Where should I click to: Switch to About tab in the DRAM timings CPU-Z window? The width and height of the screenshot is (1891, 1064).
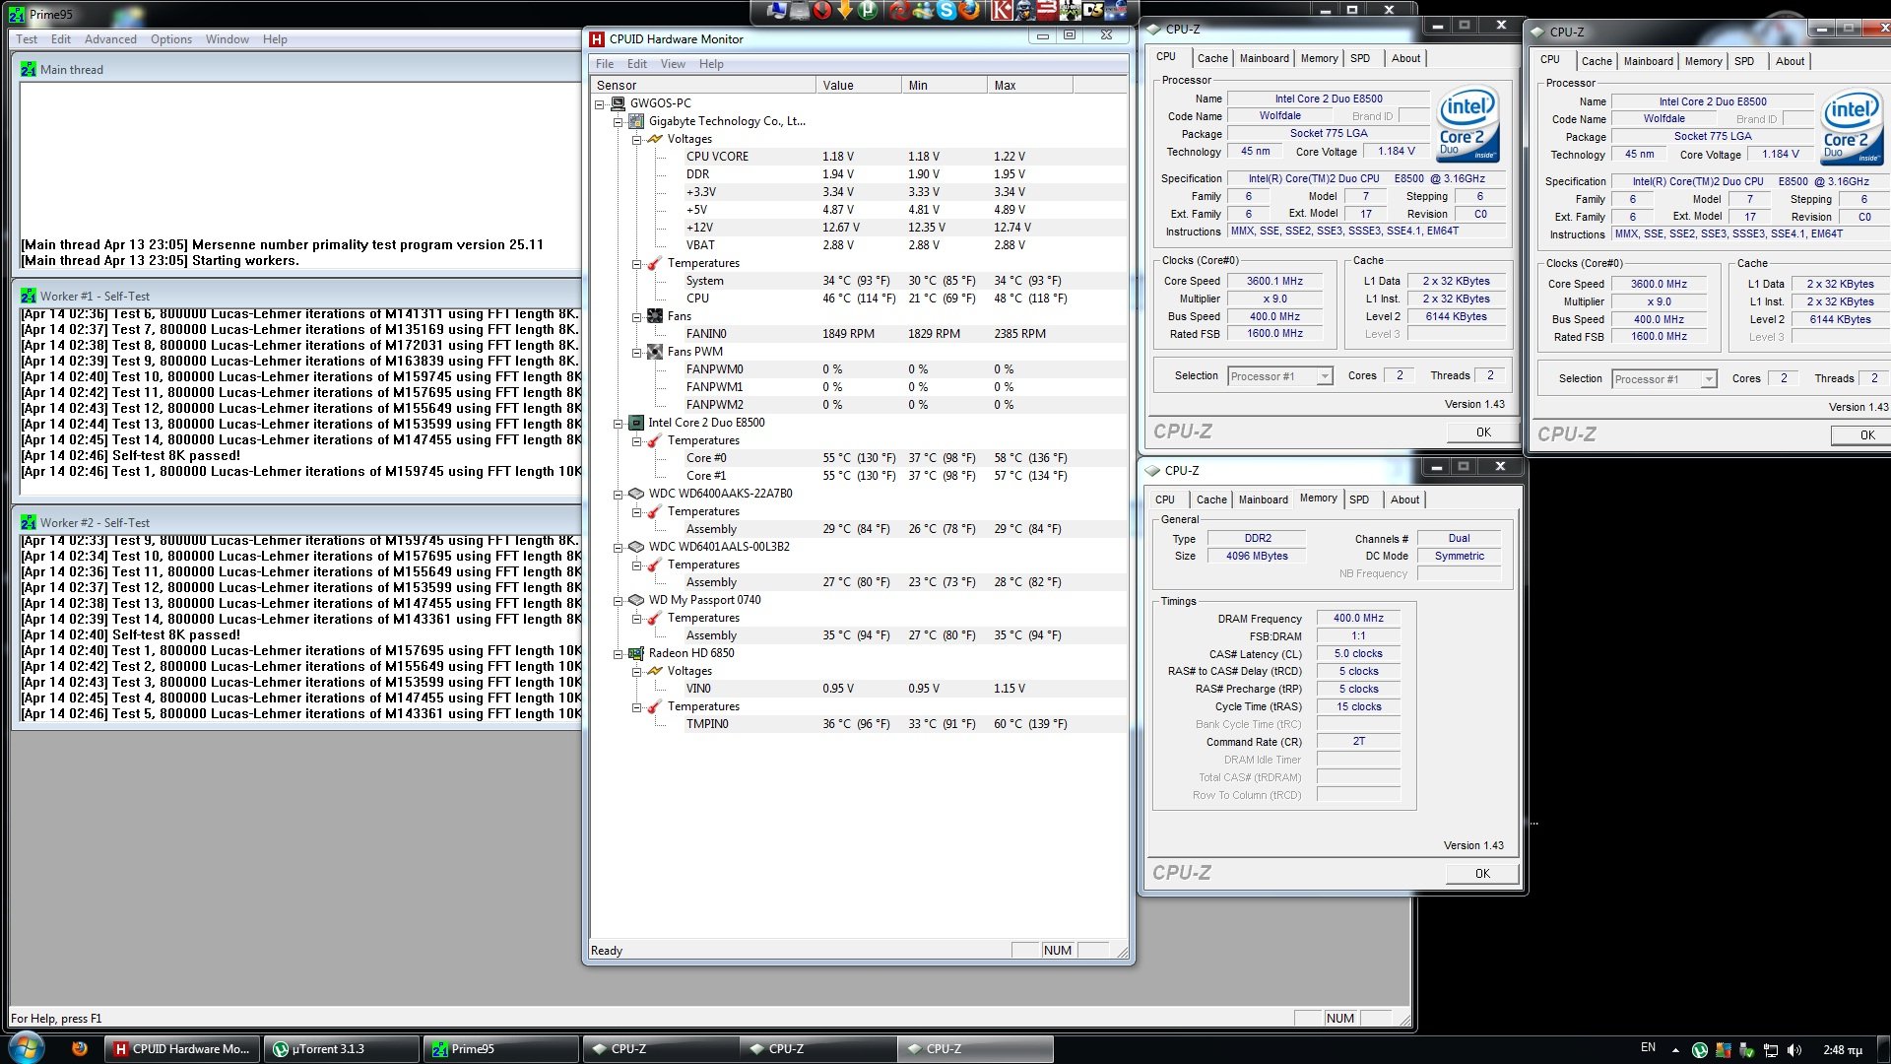(x=1405, y=499)
